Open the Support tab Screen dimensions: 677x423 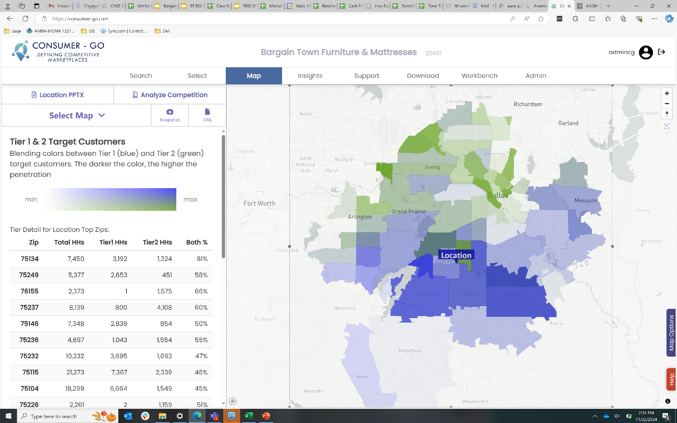click(x=367, y=76)
